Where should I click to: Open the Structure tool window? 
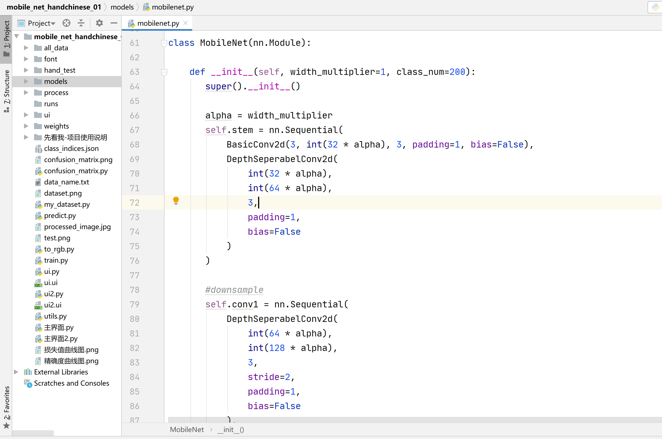(6, 91)
